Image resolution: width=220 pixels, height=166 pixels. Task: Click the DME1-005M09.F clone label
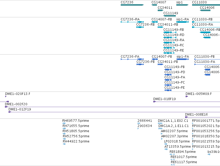coord(199,94)
